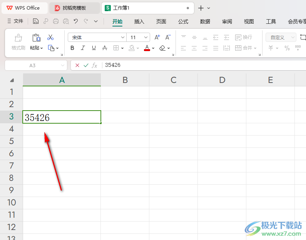Click the Copy icon
Screen dimensions: 306x240
coord(51,48)
